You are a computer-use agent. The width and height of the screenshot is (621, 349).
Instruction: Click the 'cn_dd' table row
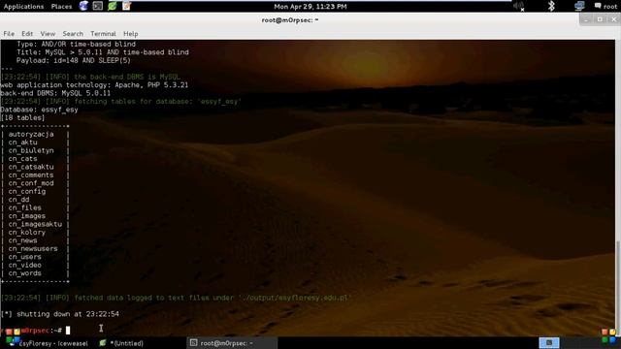[18, 200]
